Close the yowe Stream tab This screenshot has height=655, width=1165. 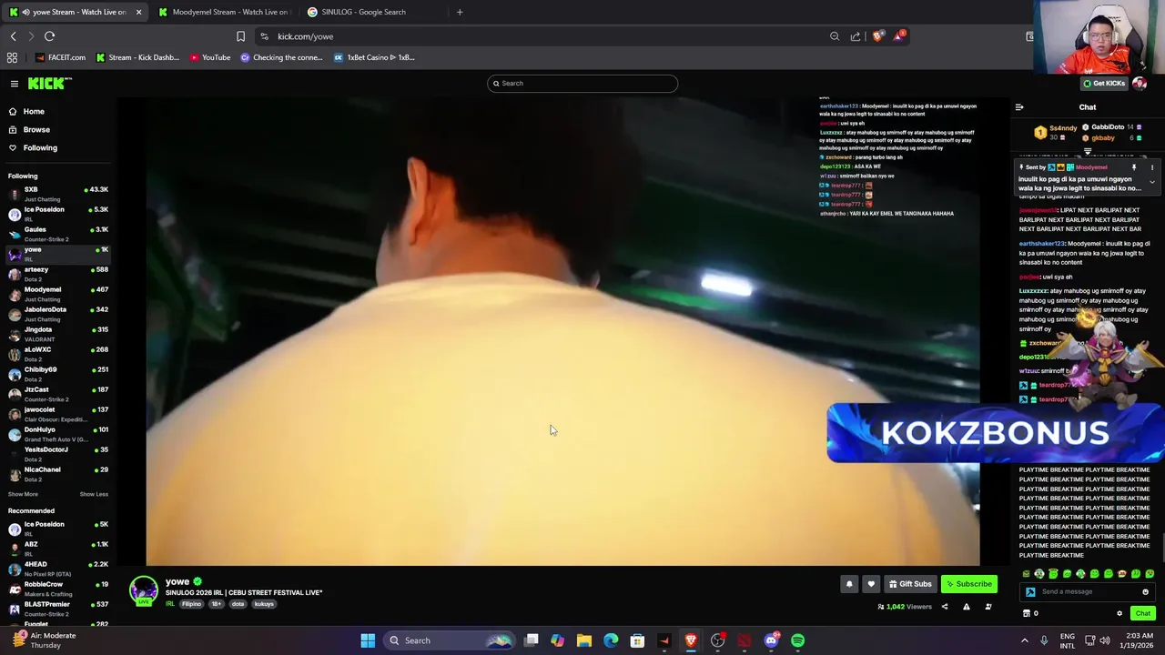point(138,12)
